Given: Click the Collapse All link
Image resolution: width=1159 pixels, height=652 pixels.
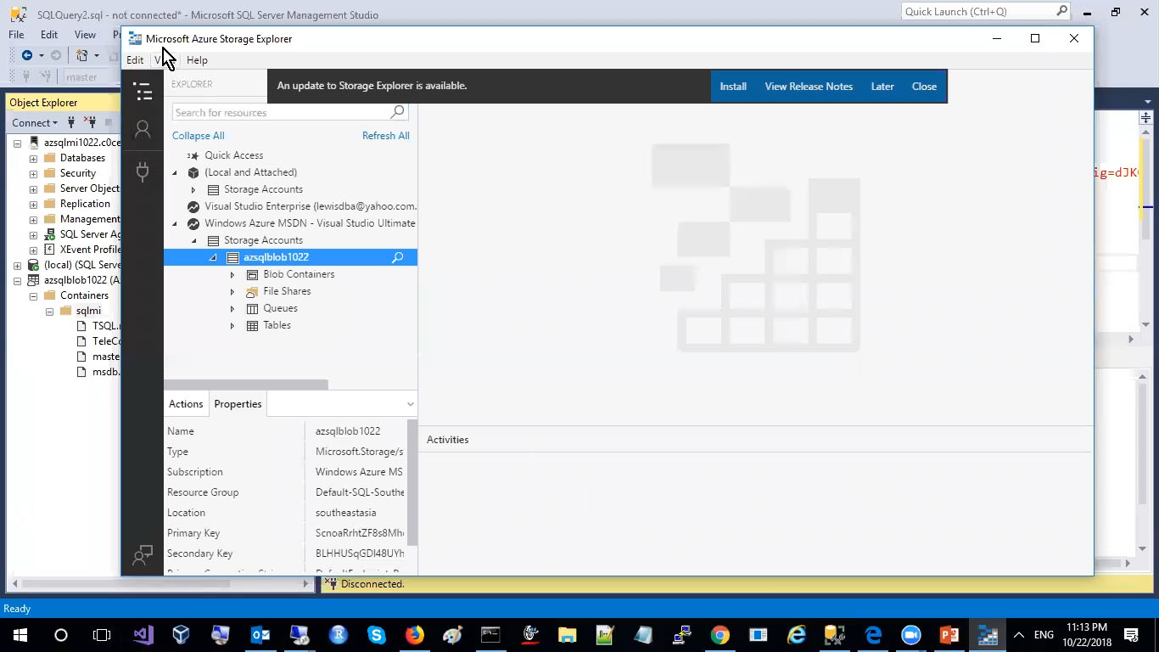Looking at the screenshot, I should tap(198, 136).
